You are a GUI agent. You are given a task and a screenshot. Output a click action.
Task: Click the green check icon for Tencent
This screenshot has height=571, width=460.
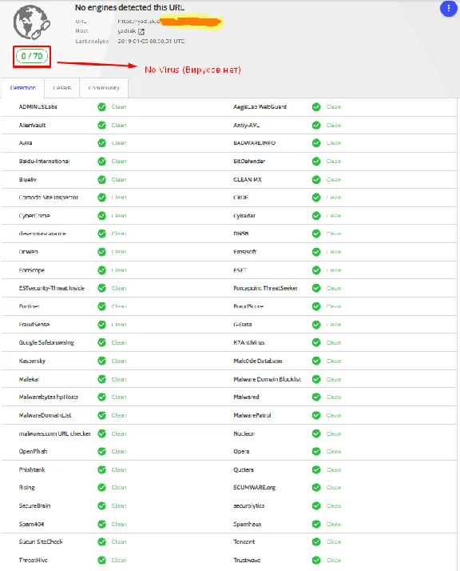coord(316,541)
